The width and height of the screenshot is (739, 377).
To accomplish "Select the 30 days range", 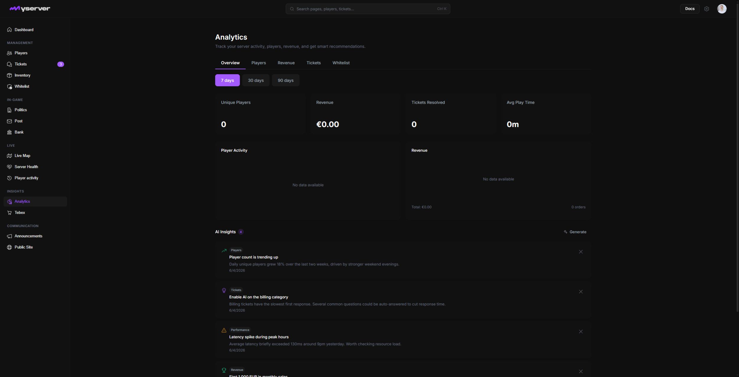I will tap(256, 80).
